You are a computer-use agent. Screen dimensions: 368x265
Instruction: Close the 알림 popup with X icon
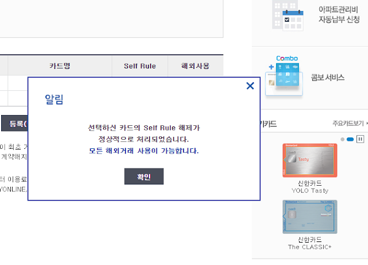(250, 86)
